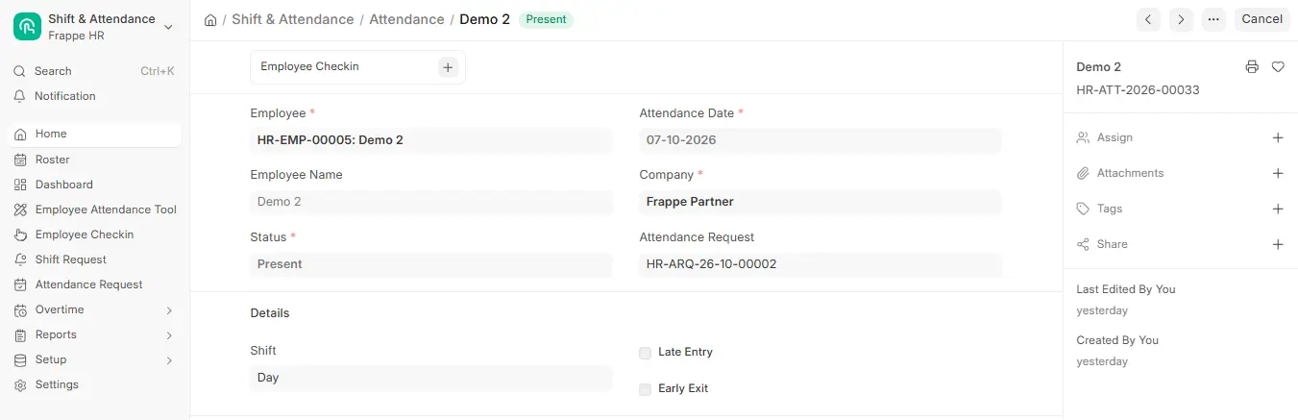Toggle the Early Exit checkbox

point(645,389)
